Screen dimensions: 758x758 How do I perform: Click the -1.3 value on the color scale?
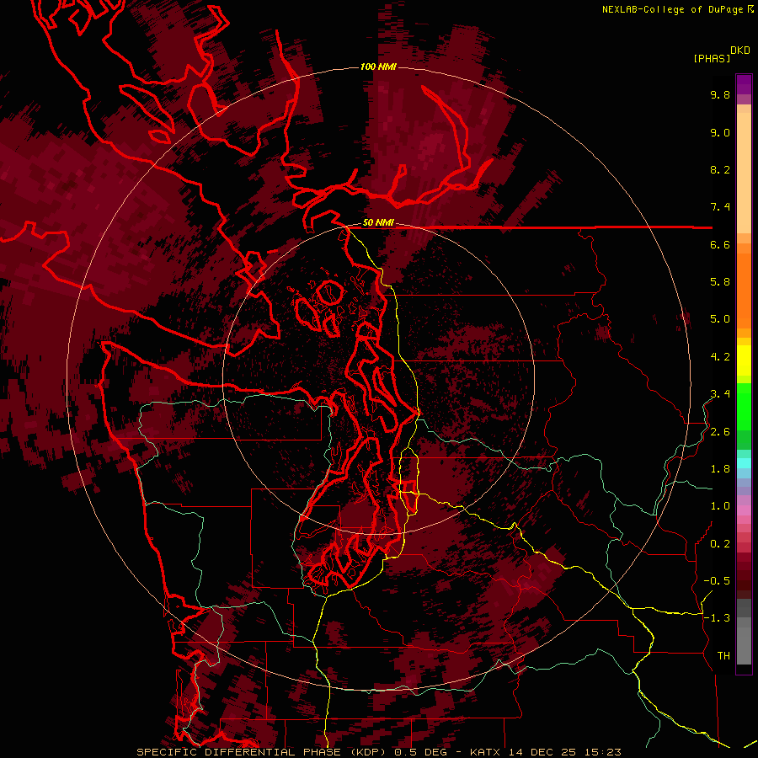tap(717, 618)
